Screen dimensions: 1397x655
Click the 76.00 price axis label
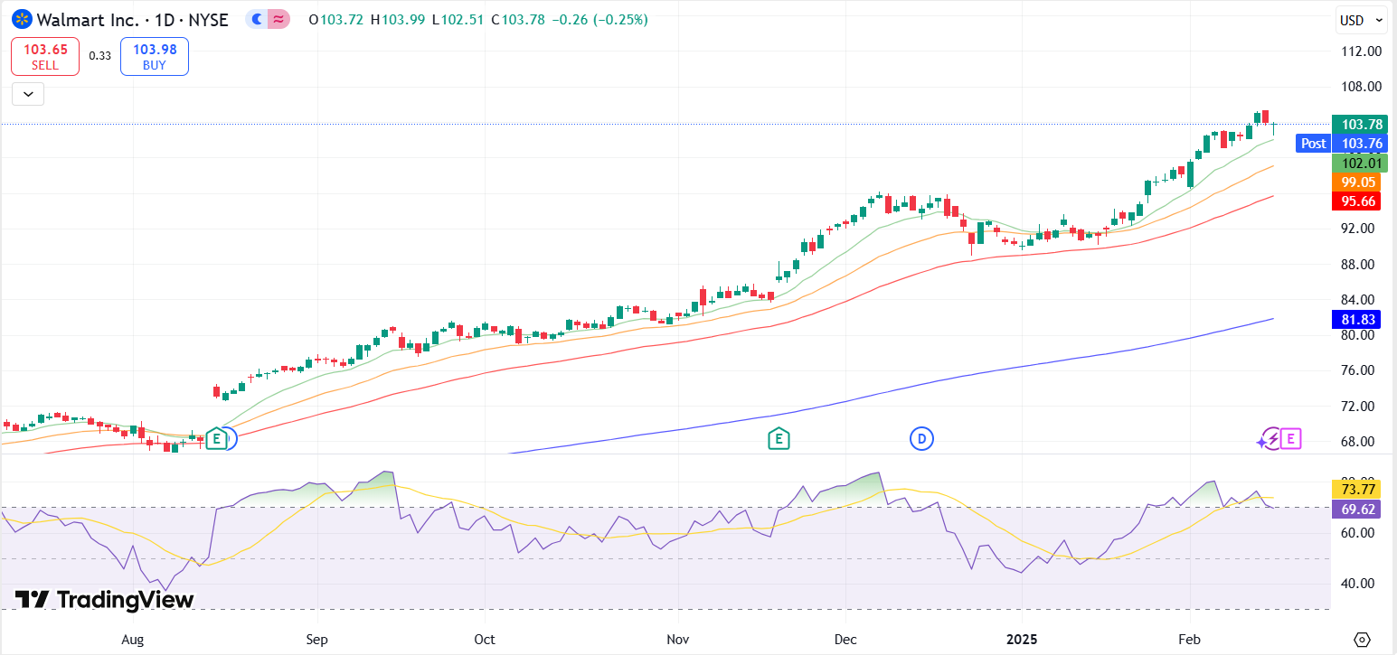click(x=1359, y=370)
